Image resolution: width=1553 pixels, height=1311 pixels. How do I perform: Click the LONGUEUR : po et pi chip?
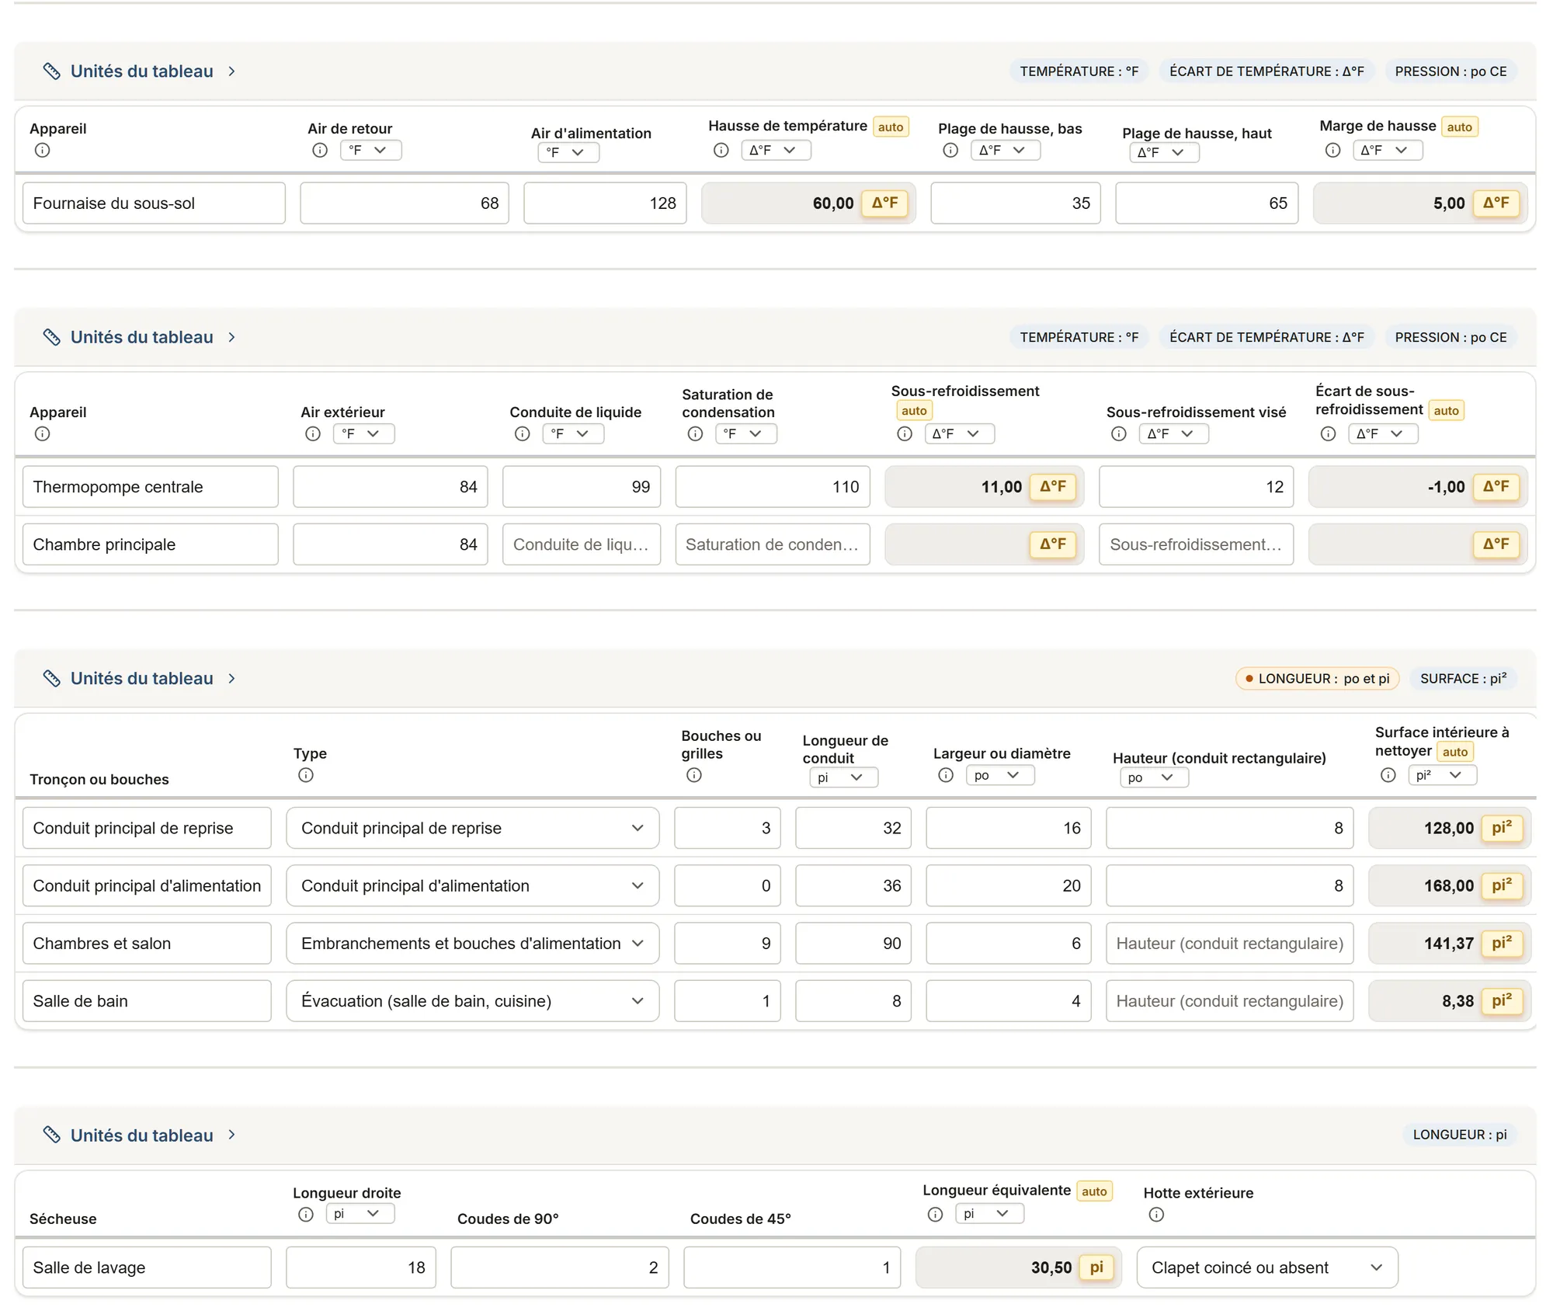coord(1318,679)
